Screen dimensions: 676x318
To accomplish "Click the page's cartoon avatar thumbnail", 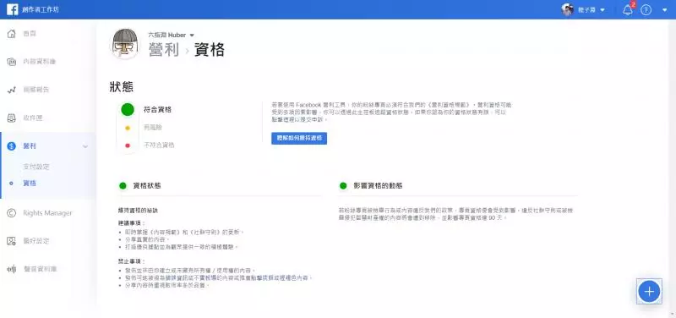I will pyautogui.click(x=125, y=44).
